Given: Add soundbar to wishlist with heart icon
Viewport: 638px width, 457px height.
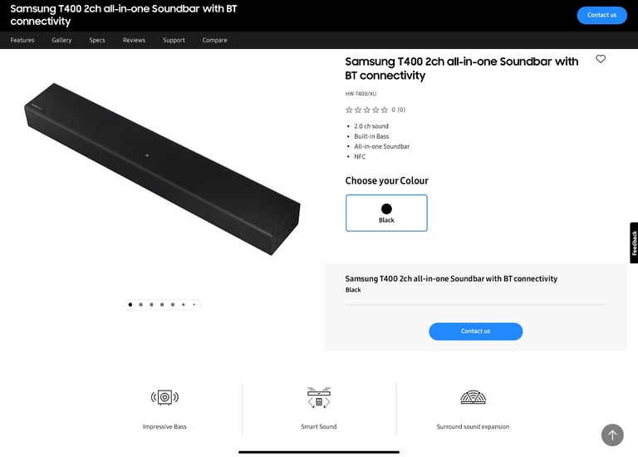Looking at the screenshot, I should 601,59.
